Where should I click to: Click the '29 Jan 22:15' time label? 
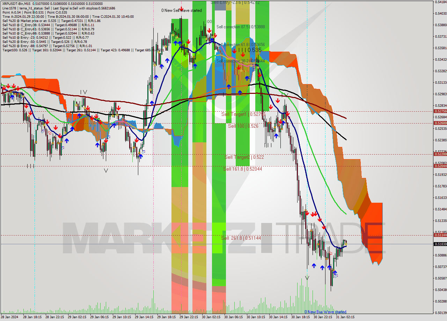[x=189, y=318]
